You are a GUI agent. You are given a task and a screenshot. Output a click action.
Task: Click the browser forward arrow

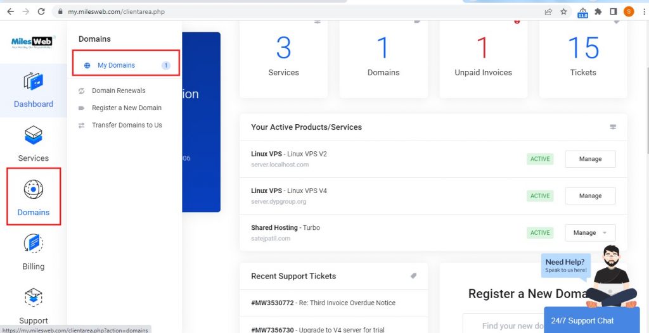click(x=25, y=11)
